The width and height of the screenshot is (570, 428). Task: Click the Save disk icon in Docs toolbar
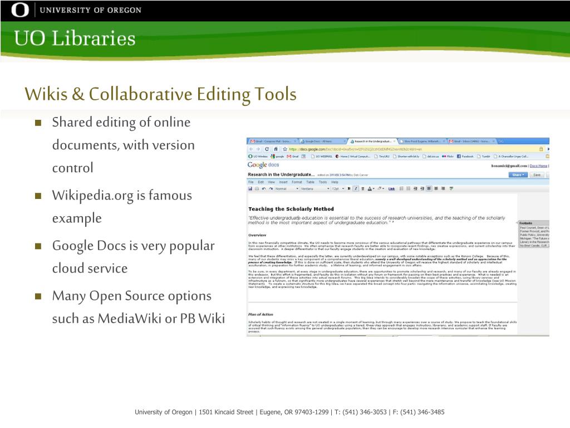click(x=250, y=188)
